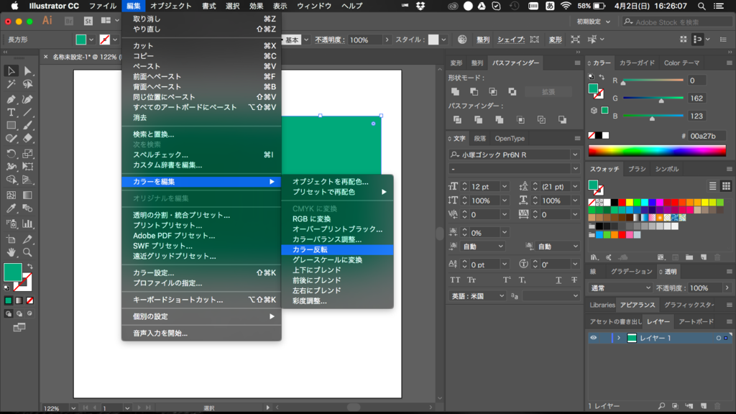Toggle underline formatting in the Character panel

558,280
